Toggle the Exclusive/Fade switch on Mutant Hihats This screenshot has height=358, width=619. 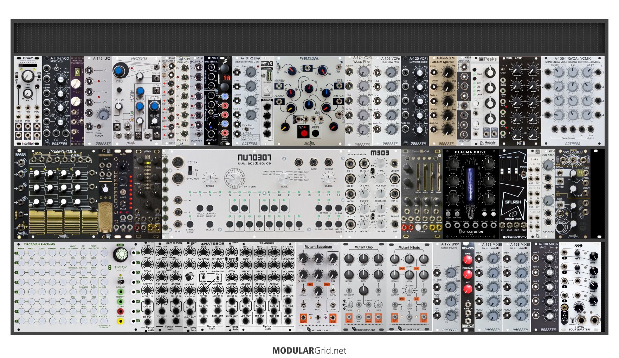pos(409,291)
